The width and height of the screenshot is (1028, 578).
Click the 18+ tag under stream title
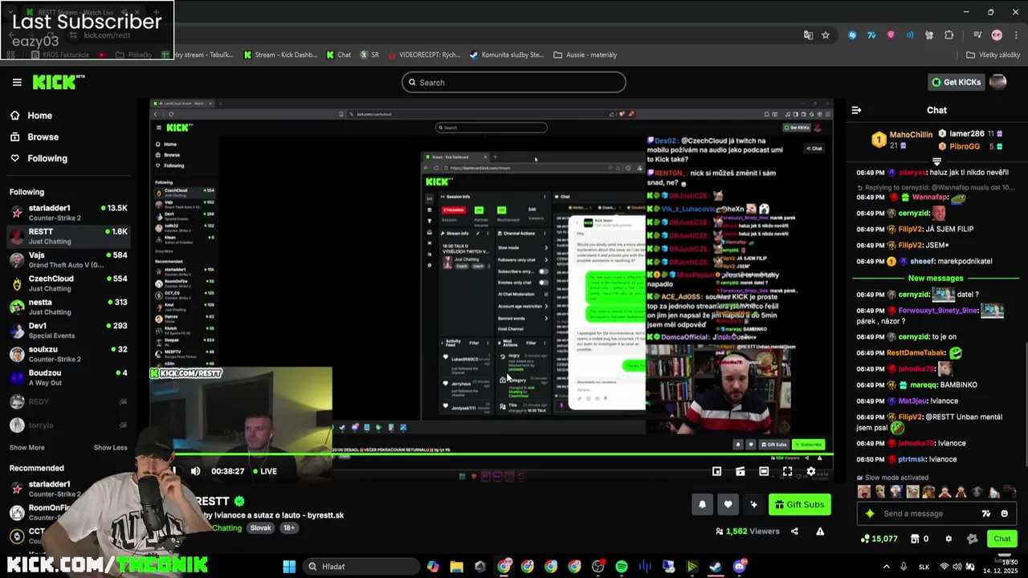coord(288,528)
